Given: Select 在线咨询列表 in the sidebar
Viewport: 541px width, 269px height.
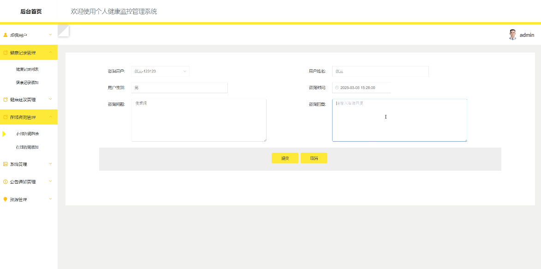Looking at the screenshot, I should [x=27, y=134].
